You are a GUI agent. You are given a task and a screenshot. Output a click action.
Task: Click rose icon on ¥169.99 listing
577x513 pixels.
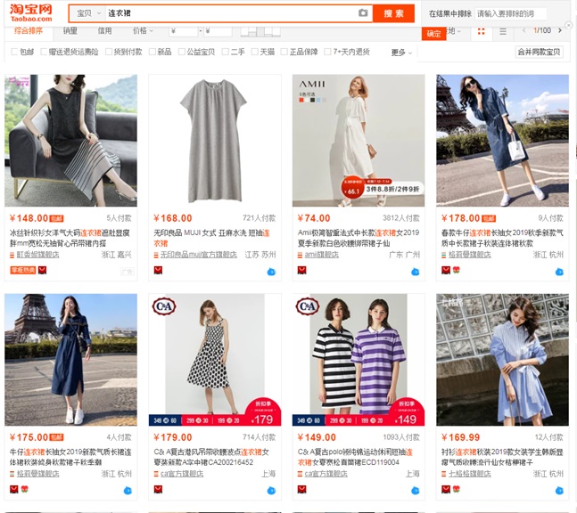point(457,489)
